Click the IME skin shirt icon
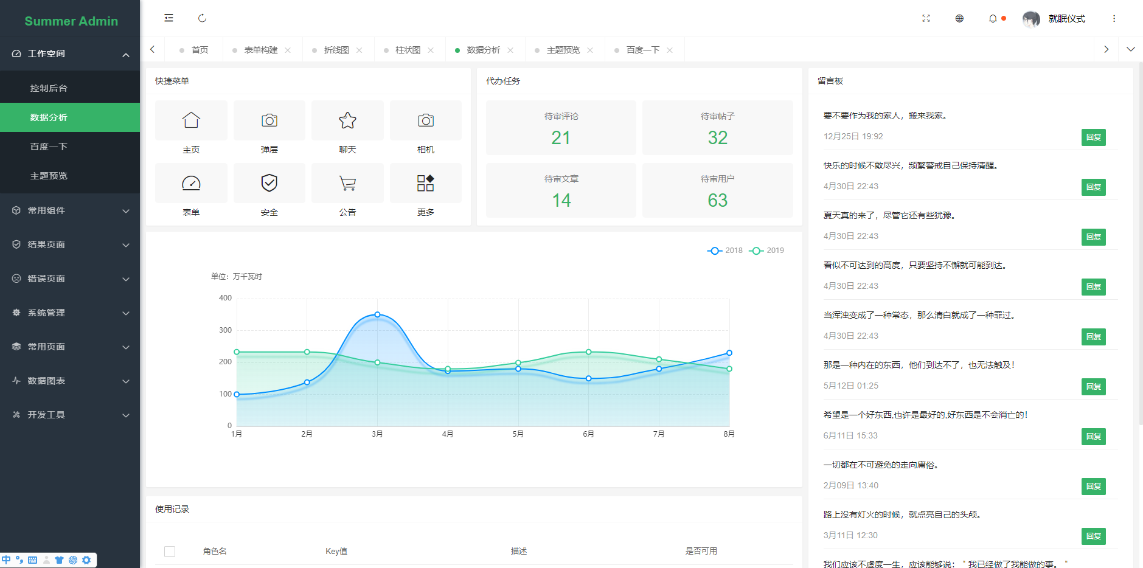Viewport: 1143px width, 568px height. tap(59, 559)
